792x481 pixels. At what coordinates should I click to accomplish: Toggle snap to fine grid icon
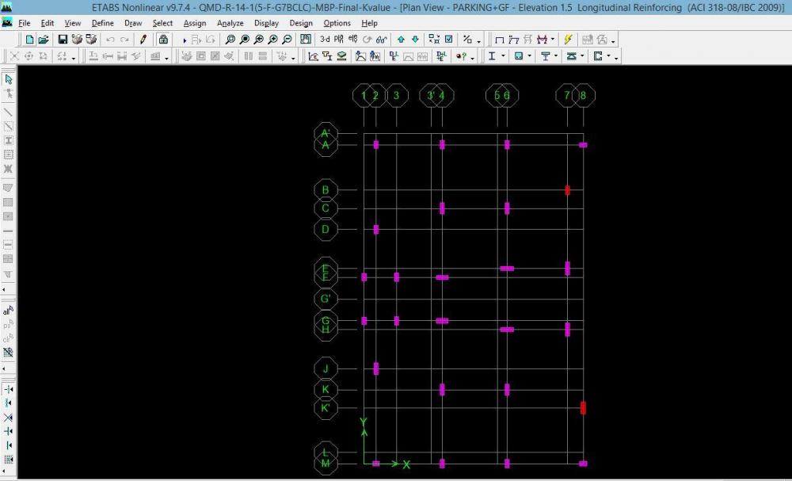[8, 460]
